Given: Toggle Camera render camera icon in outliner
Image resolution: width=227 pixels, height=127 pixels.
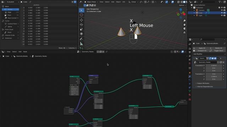Looking at the screenshot, I should 225,10.
